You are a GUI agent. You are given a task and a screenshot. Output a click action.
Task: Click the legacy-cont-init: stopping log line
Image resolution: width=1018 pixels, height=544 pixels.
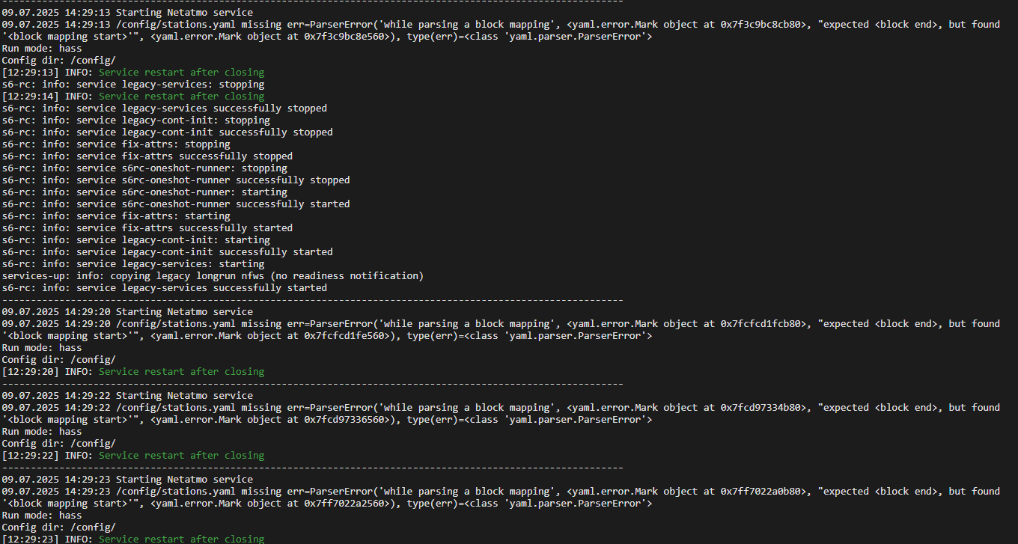pos(136,120)
